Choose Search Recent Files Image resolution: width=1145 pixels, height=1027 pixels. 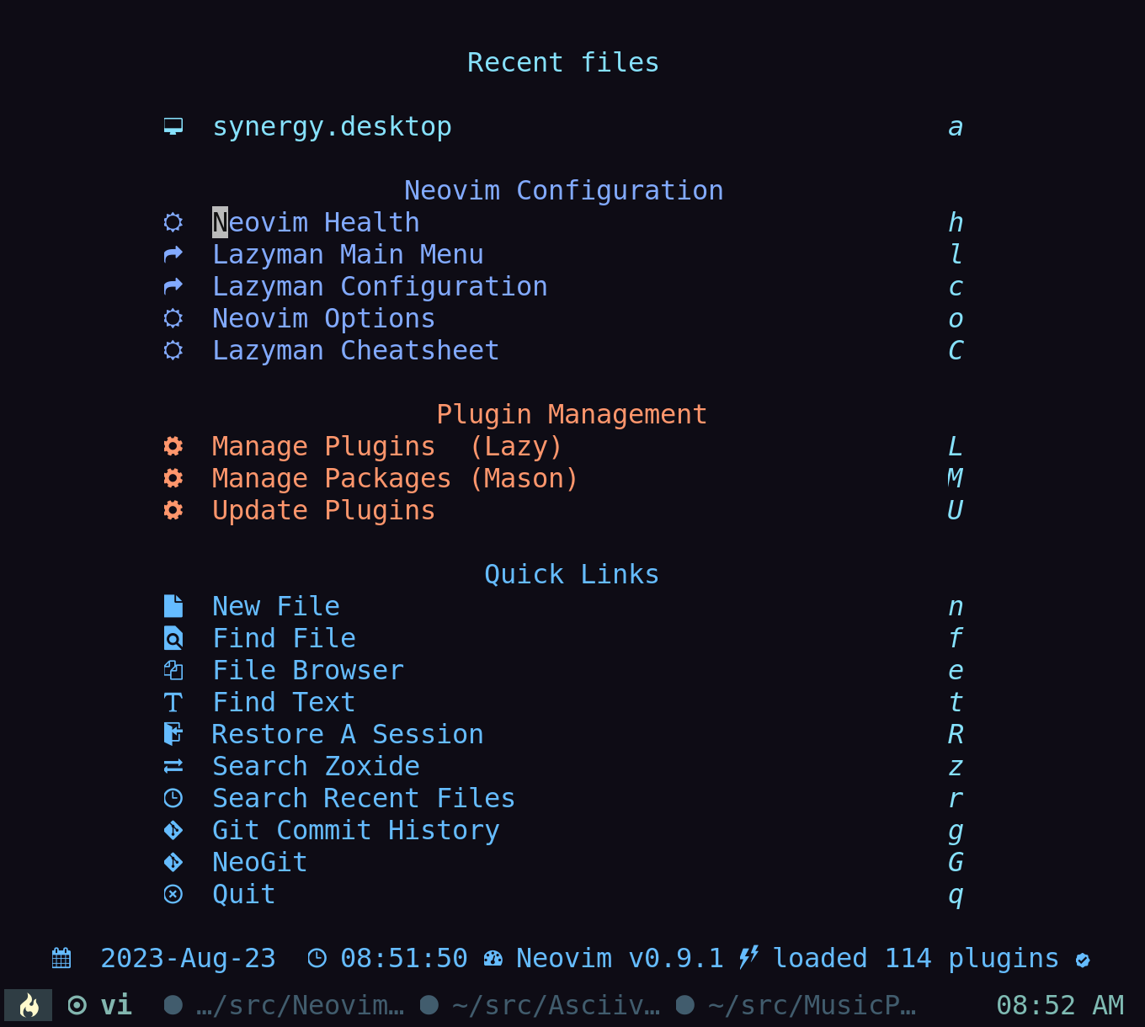click(364, 798)
